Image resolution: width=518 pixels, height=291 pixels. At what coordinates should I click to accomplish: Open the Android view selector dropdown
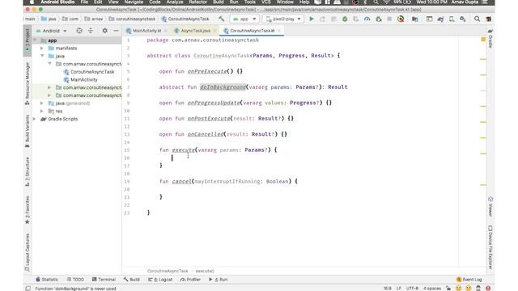[52, 31]
